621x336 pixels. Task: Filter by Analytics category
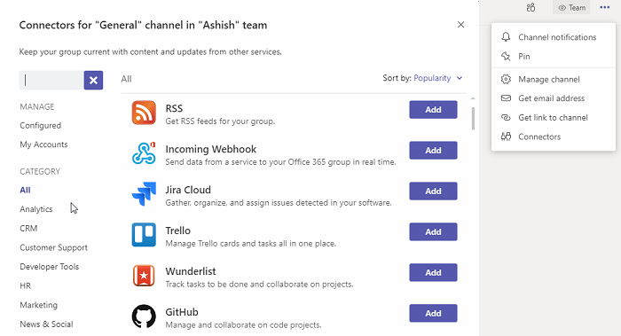point(36,209)
